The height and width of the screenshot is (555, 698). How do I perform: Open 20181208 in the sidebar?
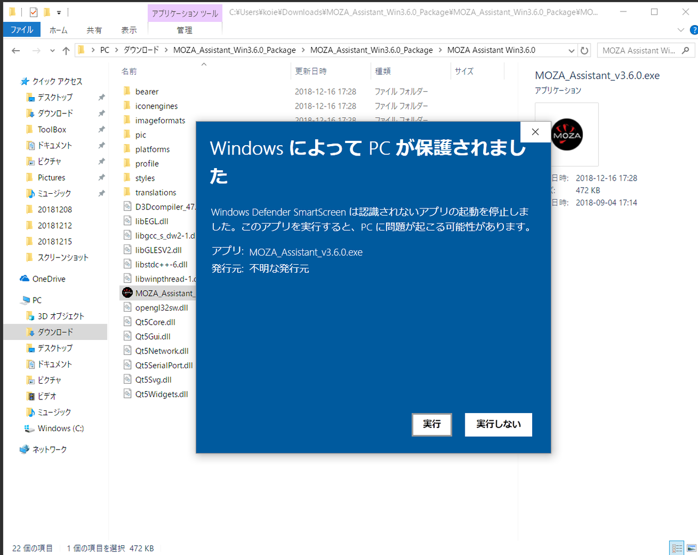click(55, 210)
